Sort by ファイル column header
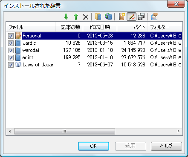Image resolution: width=188 pixels, height=157 pixels. [31, 27]
